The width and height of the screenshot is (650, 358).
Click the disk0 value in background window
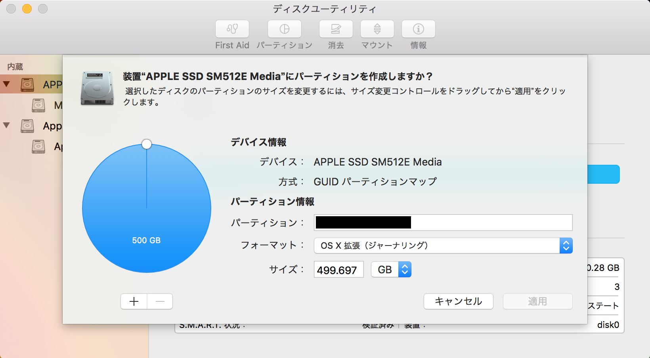(x=608, y=325)
